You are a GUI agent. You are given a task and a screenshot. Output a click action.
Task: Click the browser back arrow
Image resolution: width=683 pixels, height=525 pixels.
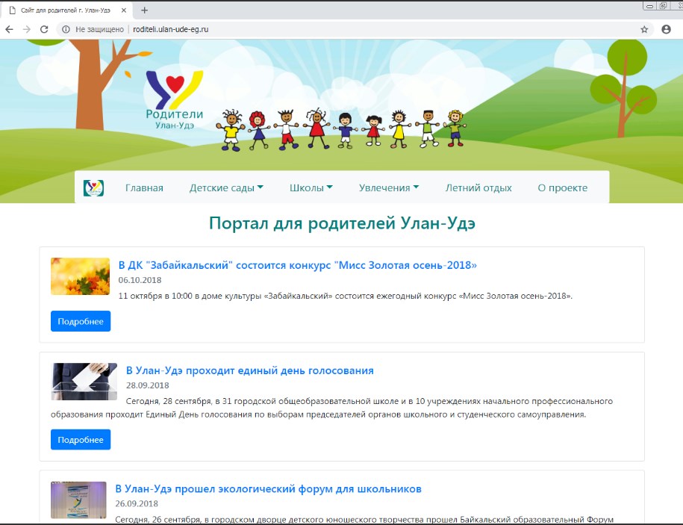[x=9, y=29]
